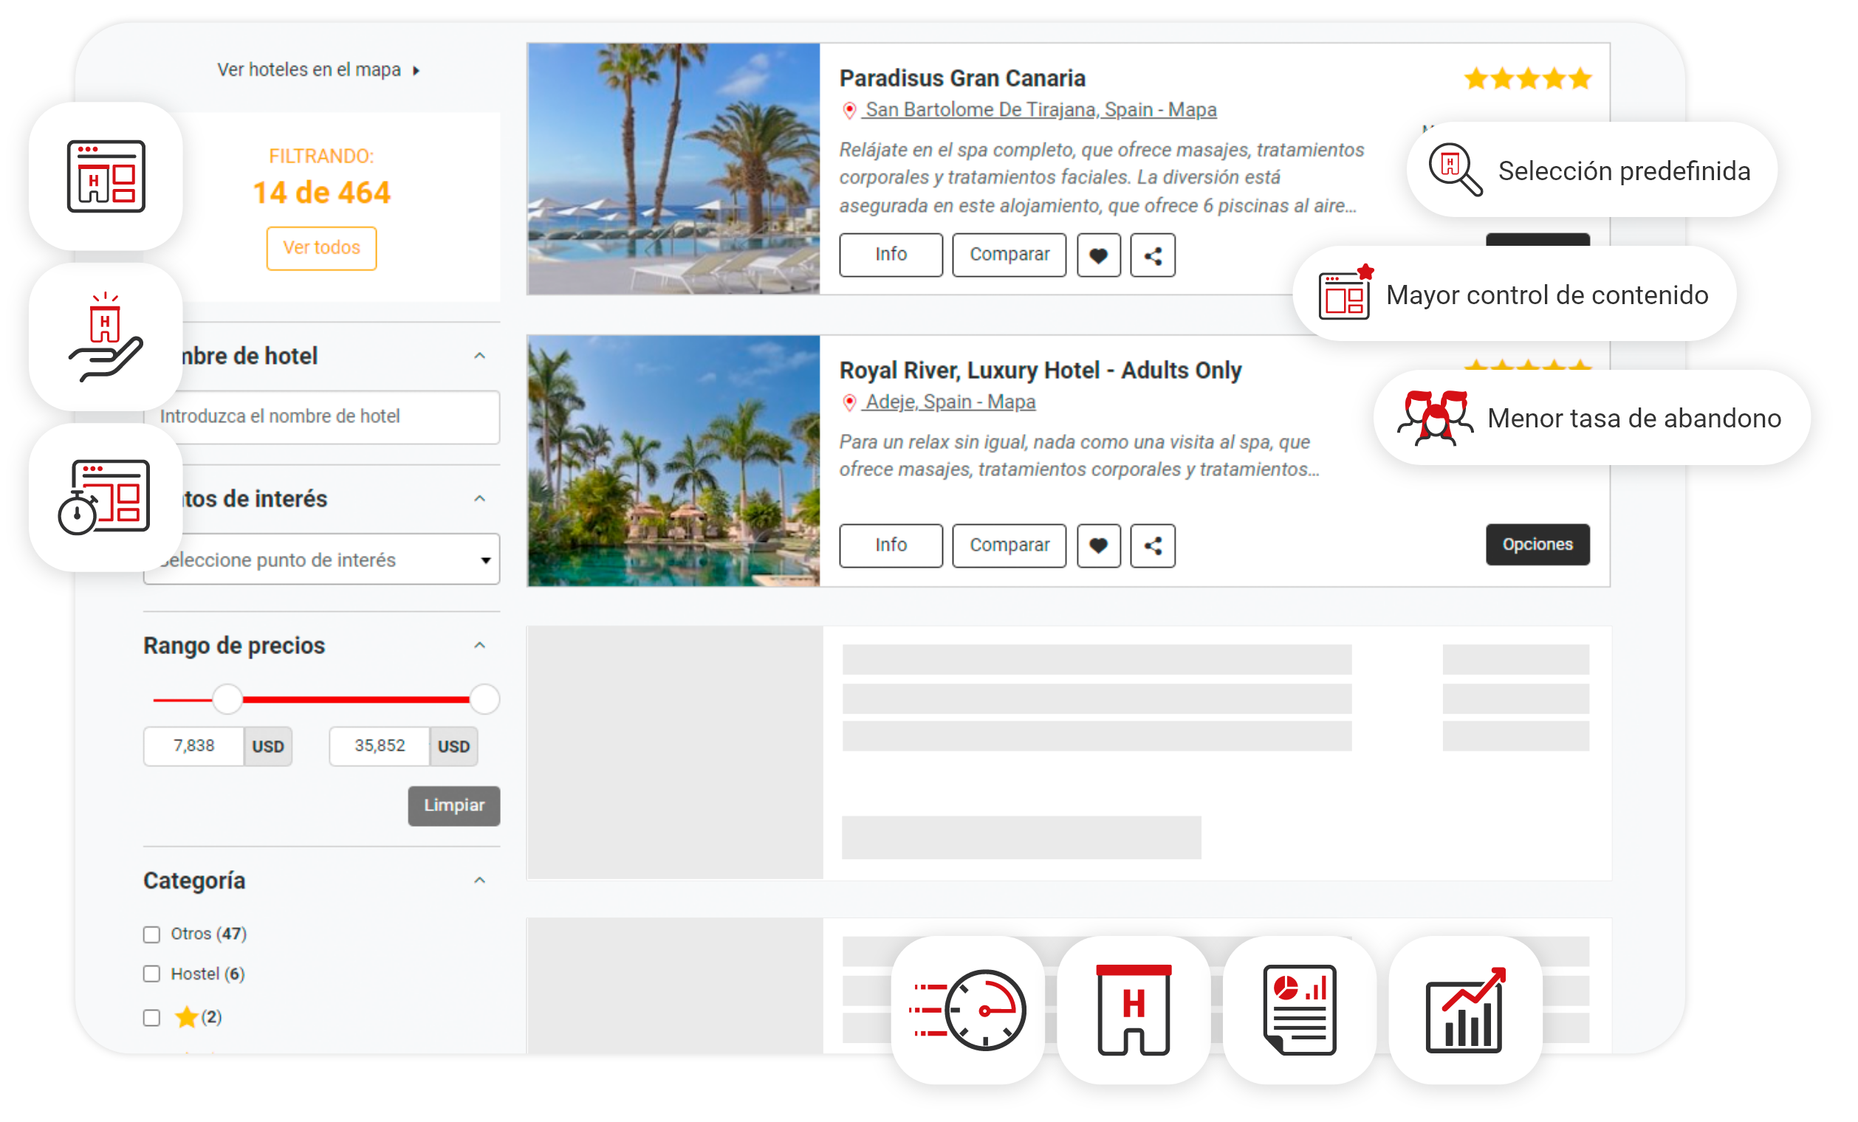Click the hand holding hotel icon tile

106,336
